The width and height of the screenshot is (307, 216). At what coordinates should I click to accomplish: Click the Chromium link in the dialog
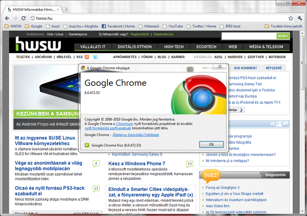tap(124, 124)
